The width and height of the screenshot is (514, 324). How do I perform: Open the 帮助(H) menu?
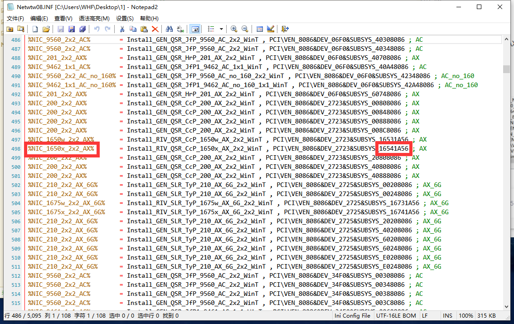(149, 19)
